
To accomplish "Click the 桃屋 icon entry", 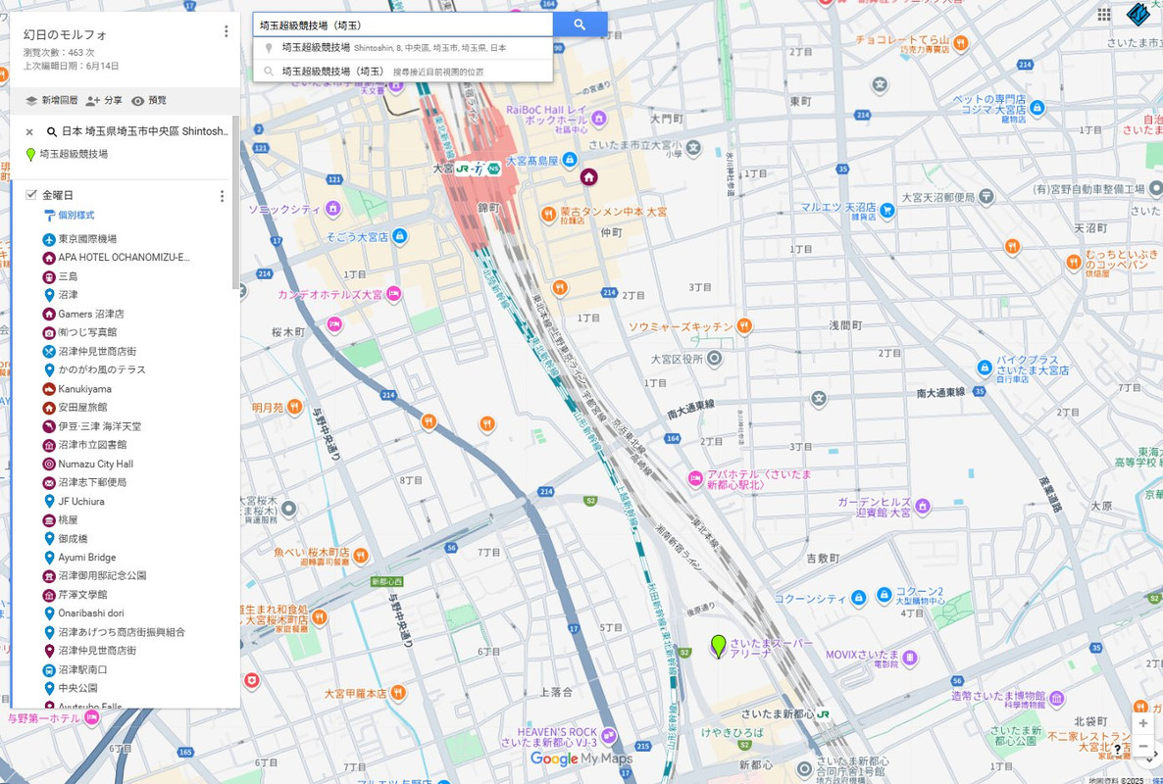I will pos(49,520).
